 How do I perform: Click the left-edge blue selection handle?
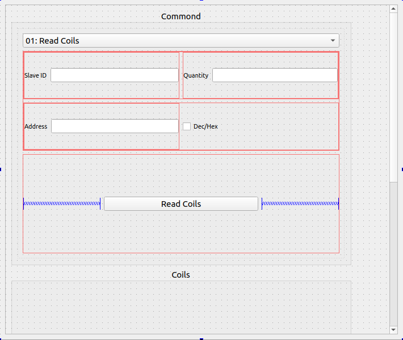(x=1, y=169)
